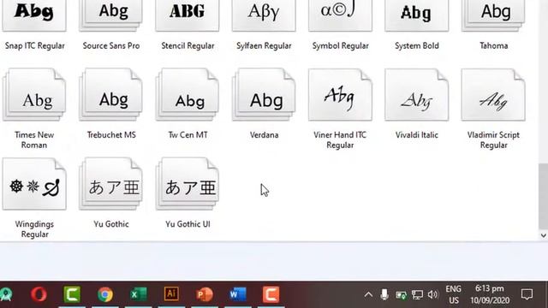
Task: Open the volume speaker tray icon
Action: pyautogui.click(x=432, y=294)
